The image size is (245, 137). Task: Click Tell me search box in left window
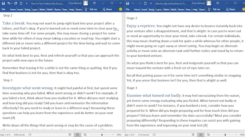click(93, 9)
